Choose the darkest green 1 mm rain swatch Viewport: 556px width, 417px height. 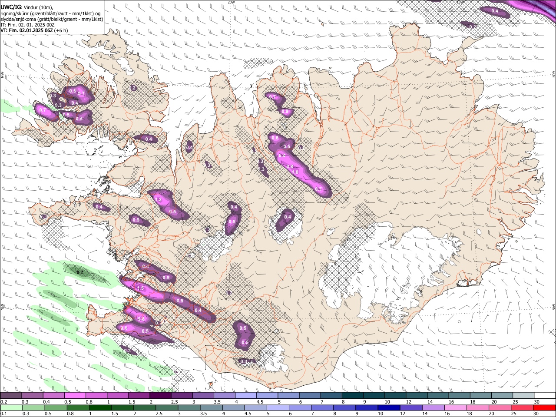click(100, 408)
